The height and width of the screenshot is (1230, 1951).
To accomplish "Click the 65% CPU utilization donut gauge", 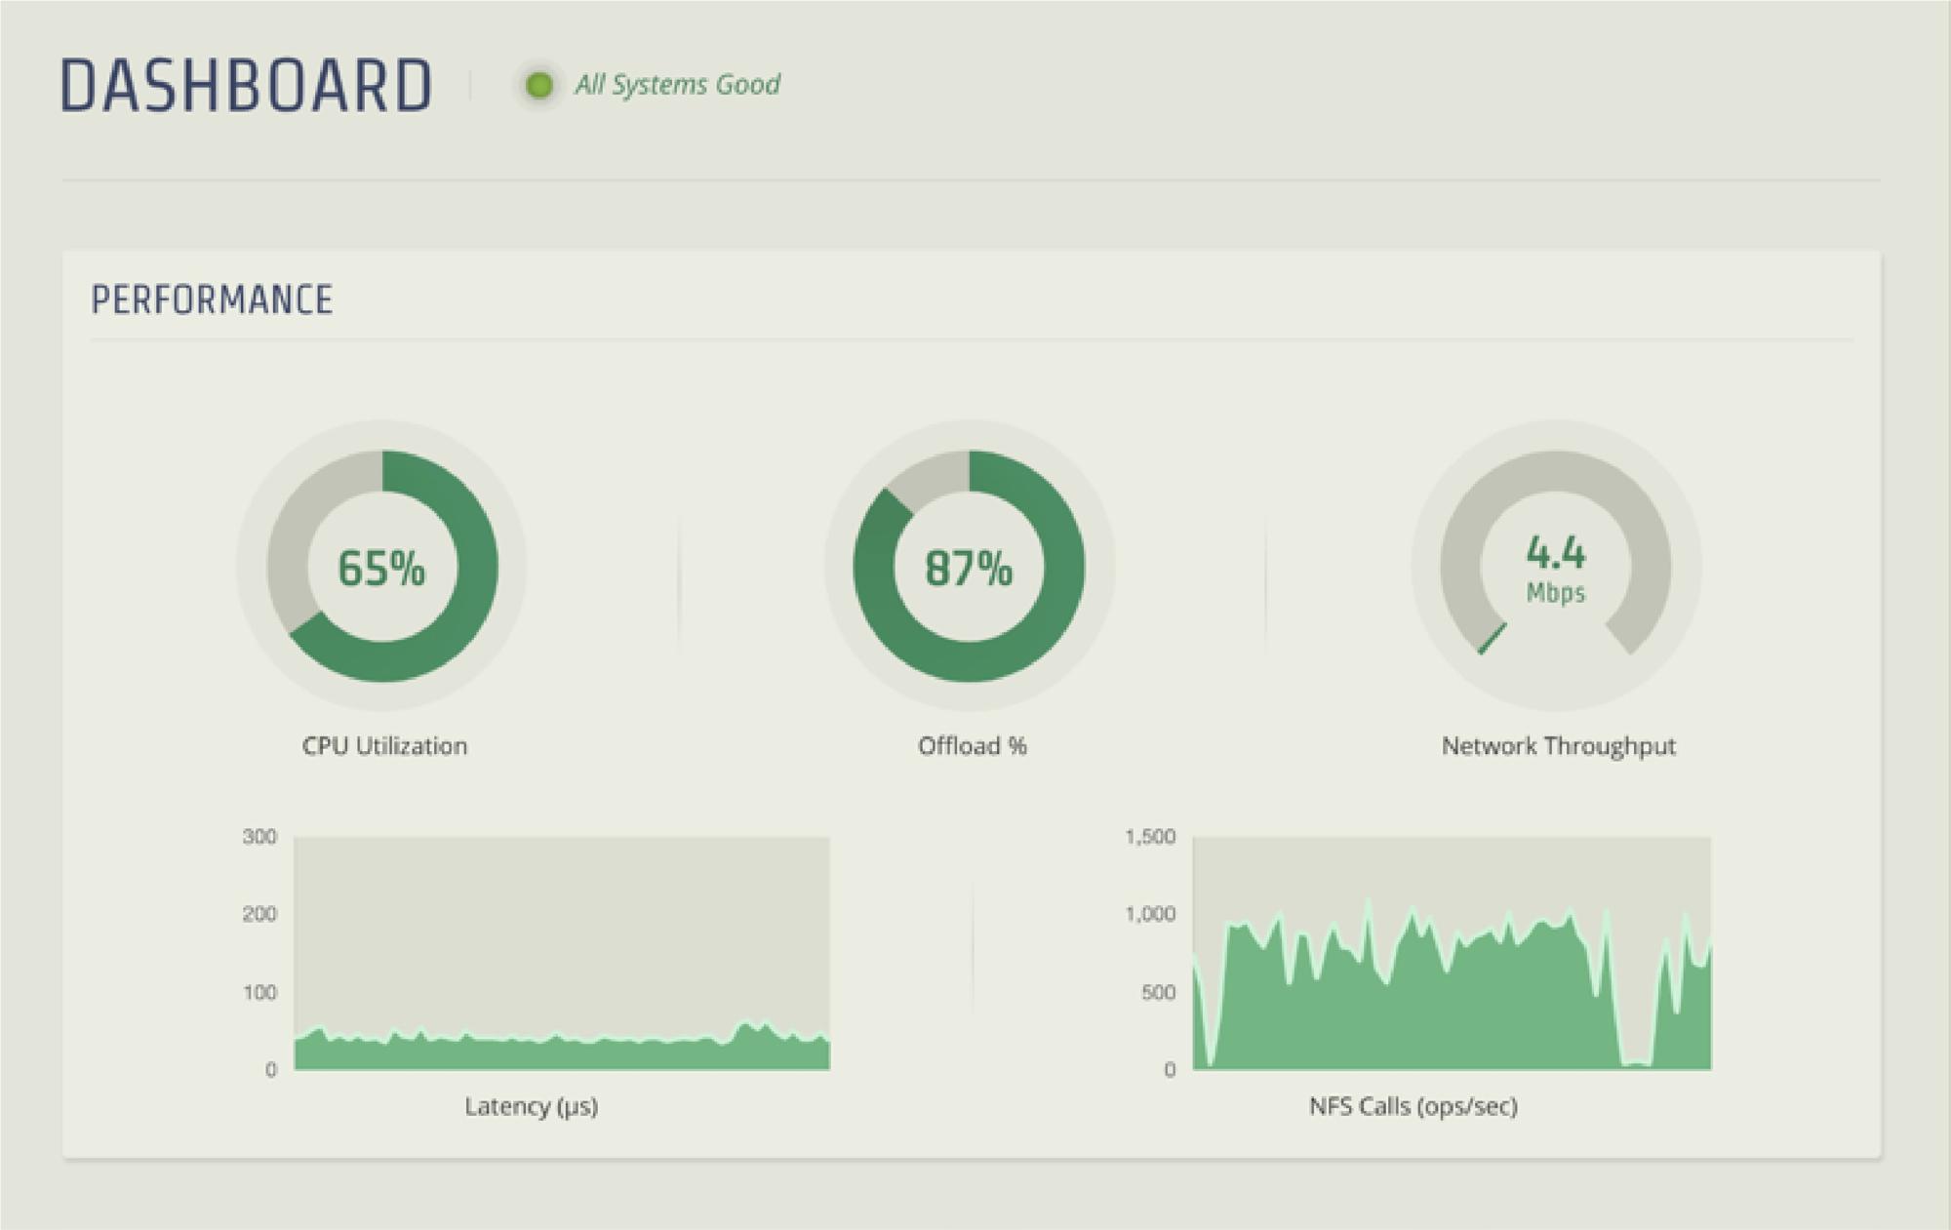I will (381, 568).
